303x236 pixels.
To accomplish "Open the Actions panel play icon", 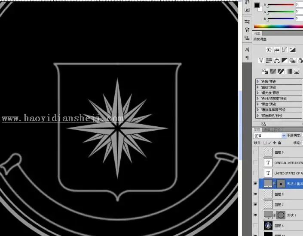I will (247, 10).
